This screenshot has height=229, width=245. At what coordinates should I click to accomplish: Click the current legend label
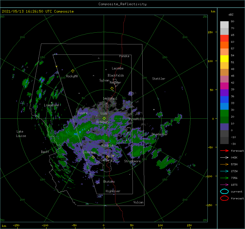[x=236, y=192]
